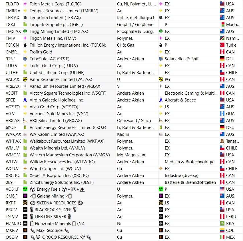Click the black star icon next to BLACKROCK SILVER
This screenshot has height=241, width=243.
(25, 210)
